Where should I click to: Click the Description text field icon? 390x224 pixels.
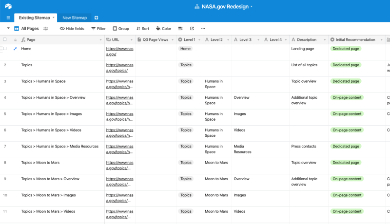point(293,40)
